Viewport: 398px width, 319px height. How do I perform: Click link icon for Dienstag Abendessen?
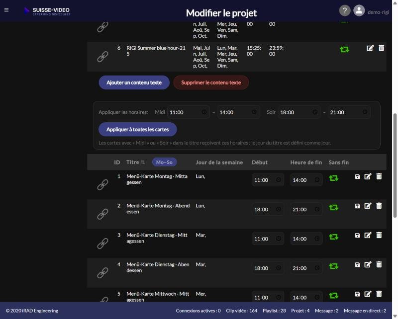coord(102,273)
